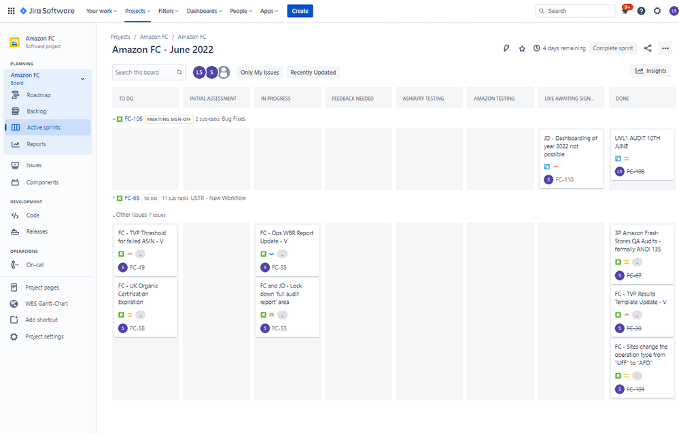Open the Your work dropdown
The width and height of the screenshot is (679, 433).
[x=101, y=11]
